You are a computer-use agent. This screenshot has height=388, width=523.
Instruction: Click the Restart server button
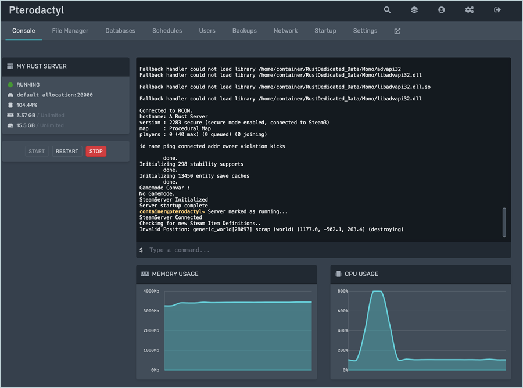[67, 152]
